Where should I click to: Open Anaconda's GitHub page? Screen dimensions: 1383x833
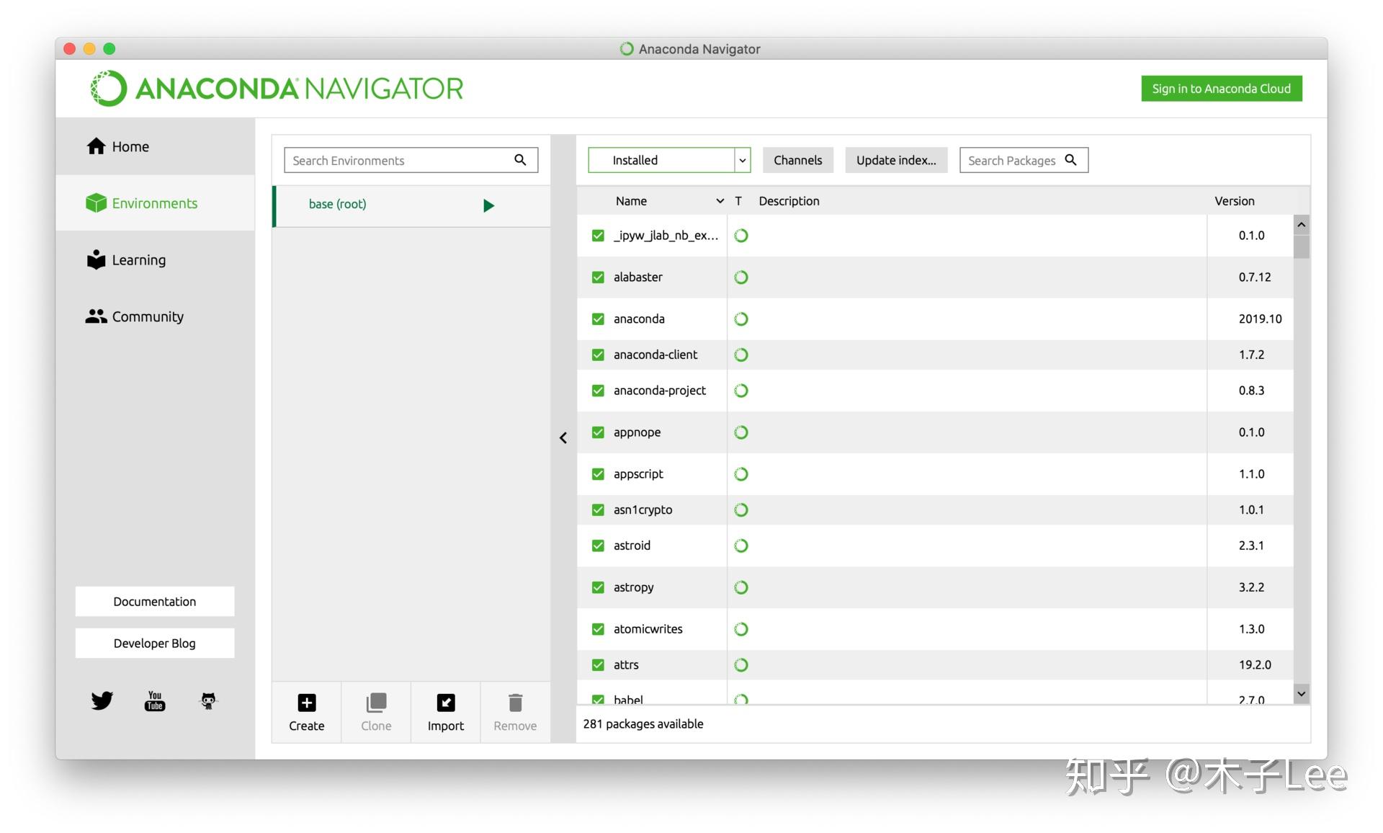click(207, 700)
